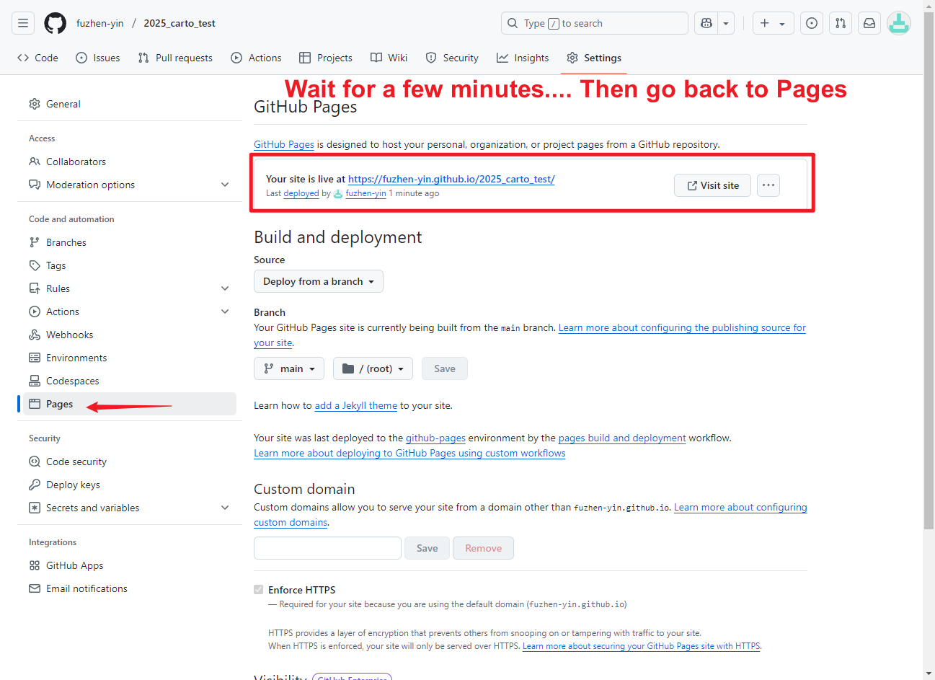Expand Secrets and variables chevron
935x680 pixels.
click(225, 508)
